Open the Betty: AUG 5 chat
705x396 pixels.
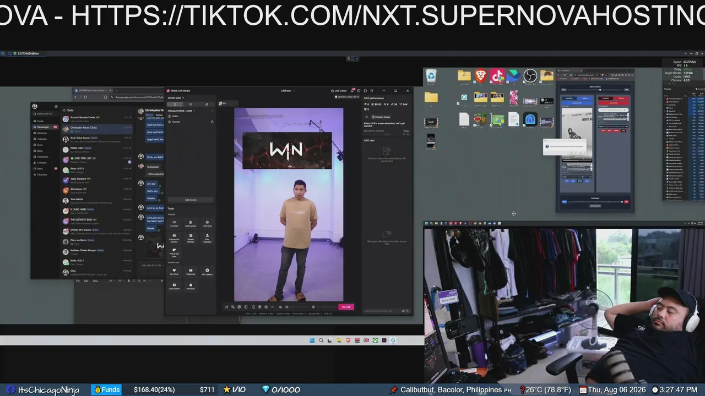(x=97, y=261)
